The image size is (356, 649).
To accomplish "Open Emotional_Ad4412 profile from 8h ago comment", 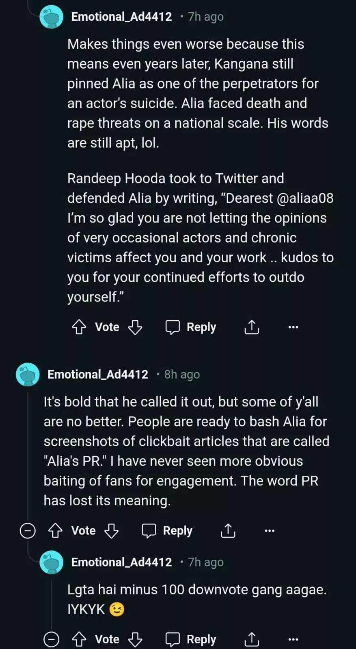I will pyautogui.click(x=98, y=374).
